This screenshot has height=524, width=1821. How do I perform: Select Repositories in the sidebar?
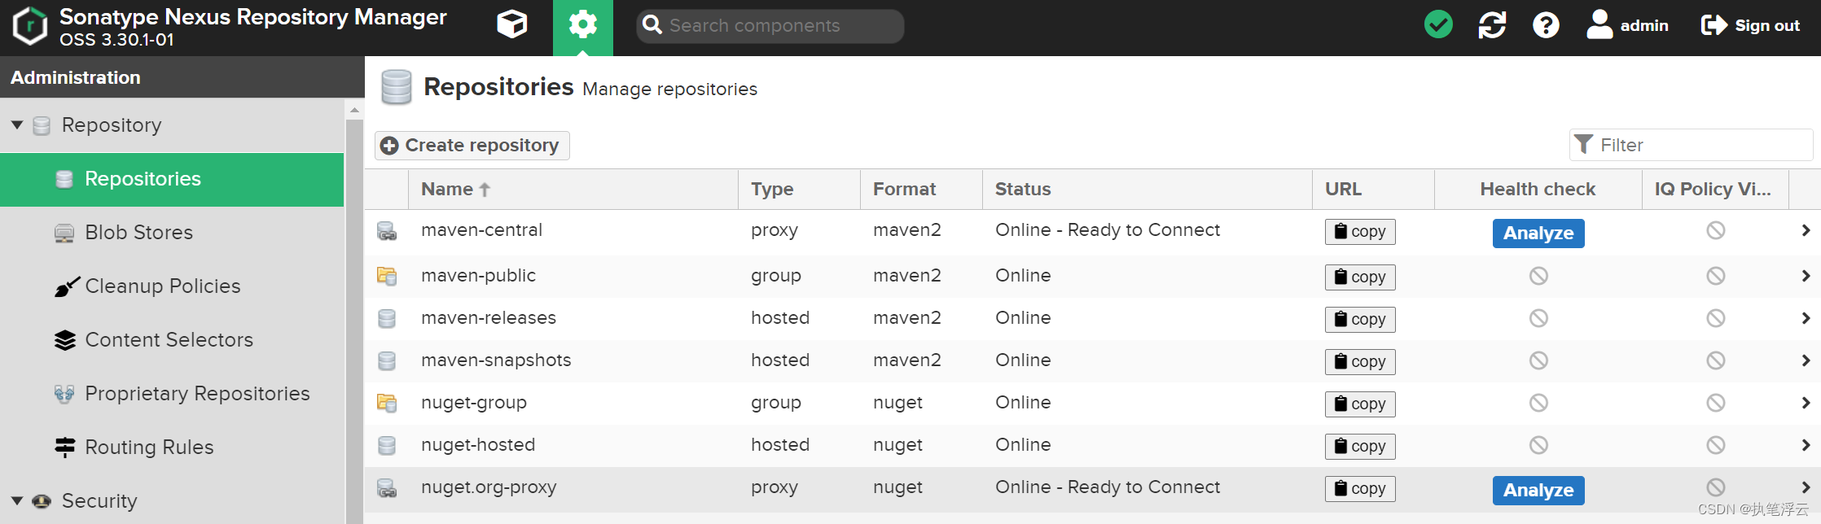pos(172,179)
